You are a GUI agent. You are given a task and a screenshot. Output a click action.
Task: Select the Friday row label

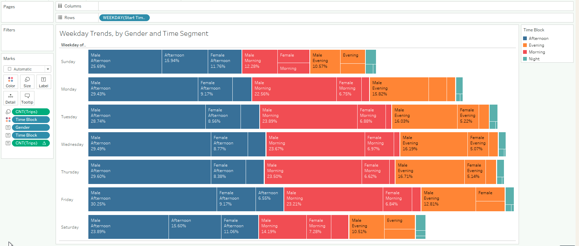pyautogui.click(x=67, y=200)
